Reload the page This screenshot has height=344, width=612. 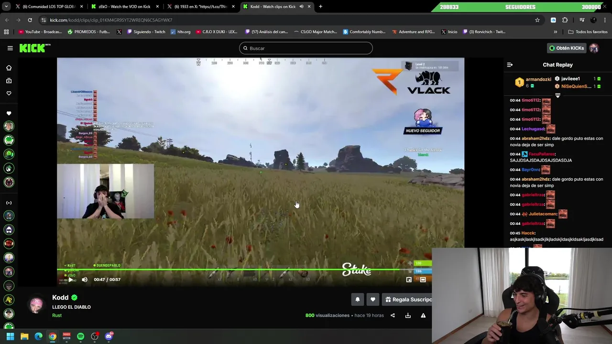tap(30, 20)
